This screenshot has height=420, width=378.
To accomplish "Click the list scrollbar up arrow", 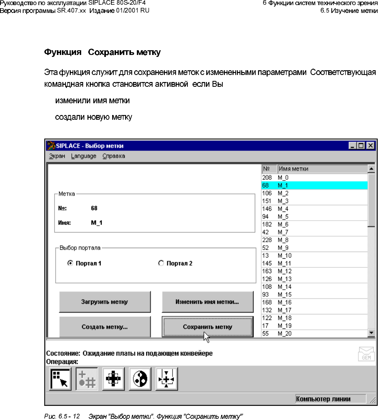I will pos(371,168).
